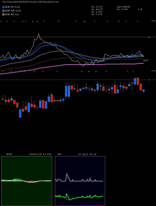Click the chart title for GASS MunafaSutra.com
The width and height of the screenshot is (156, 206).
31,2
